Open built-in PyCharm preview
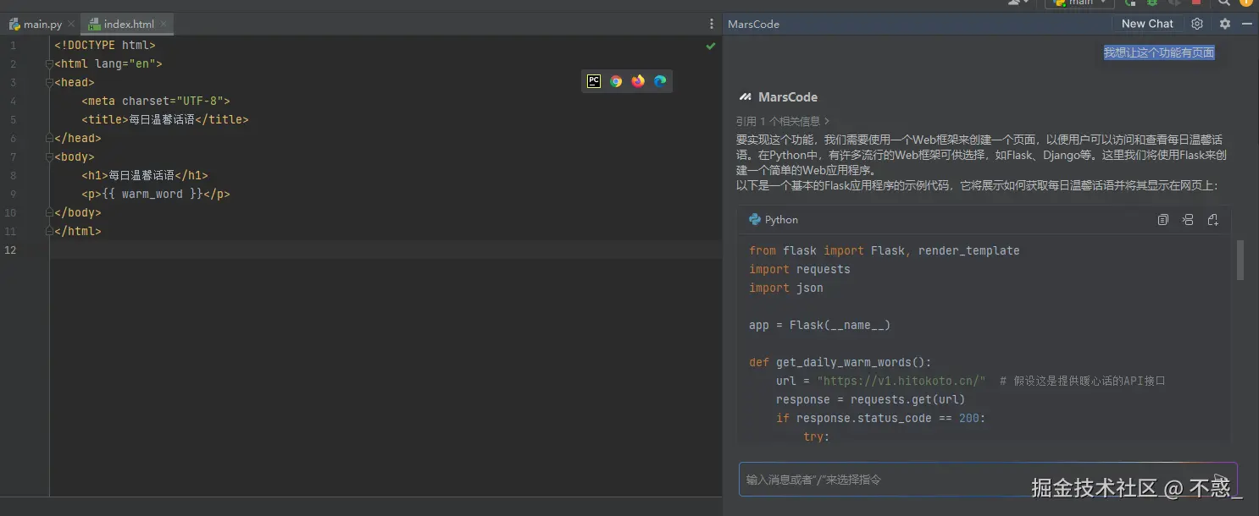The width and height of the screenshot is (1259, 516). click(x=594, y=81)
